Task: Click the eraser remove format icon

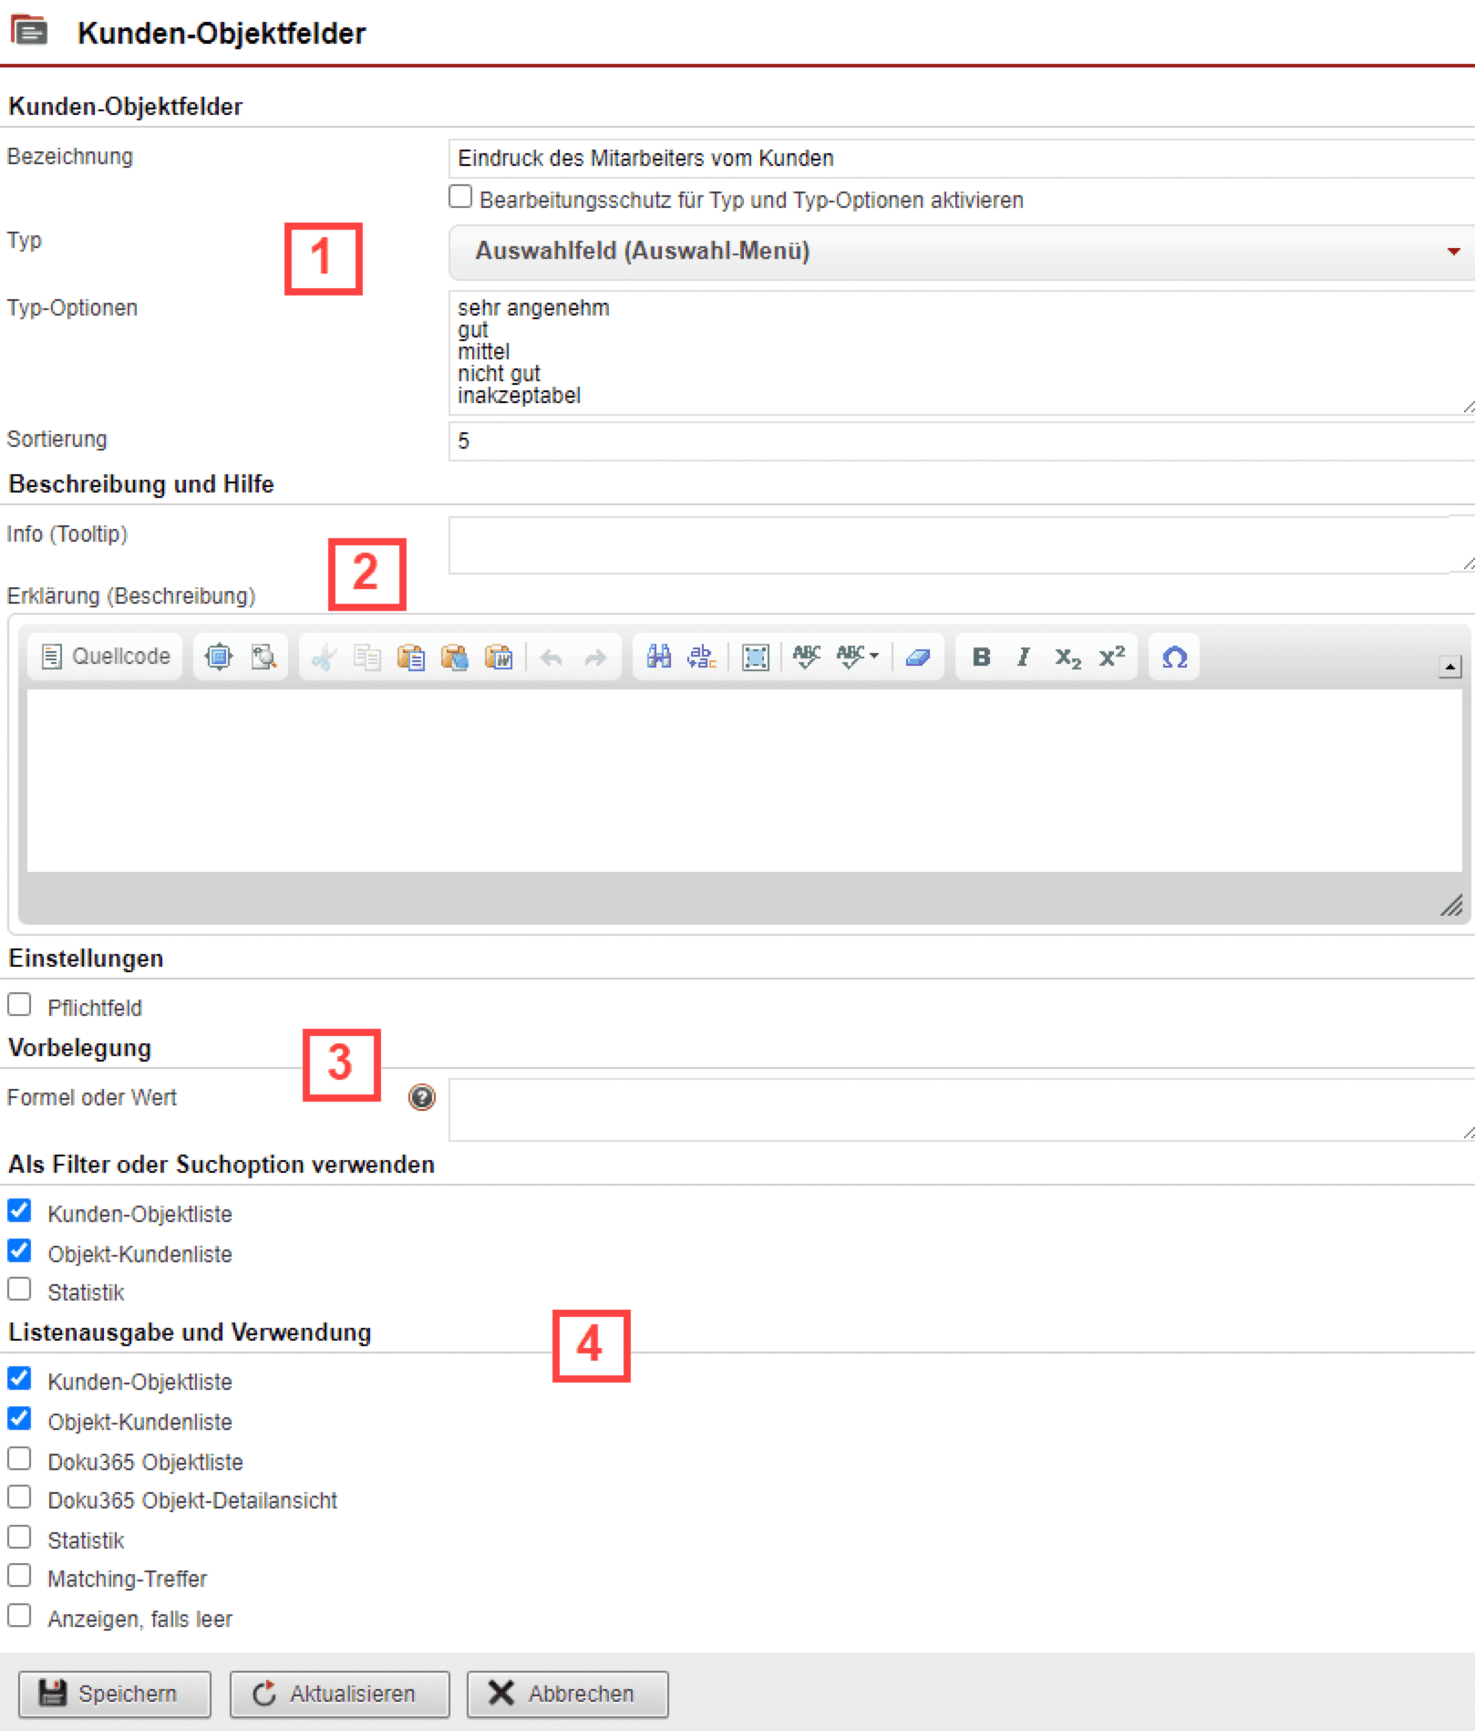Action: 917,657
